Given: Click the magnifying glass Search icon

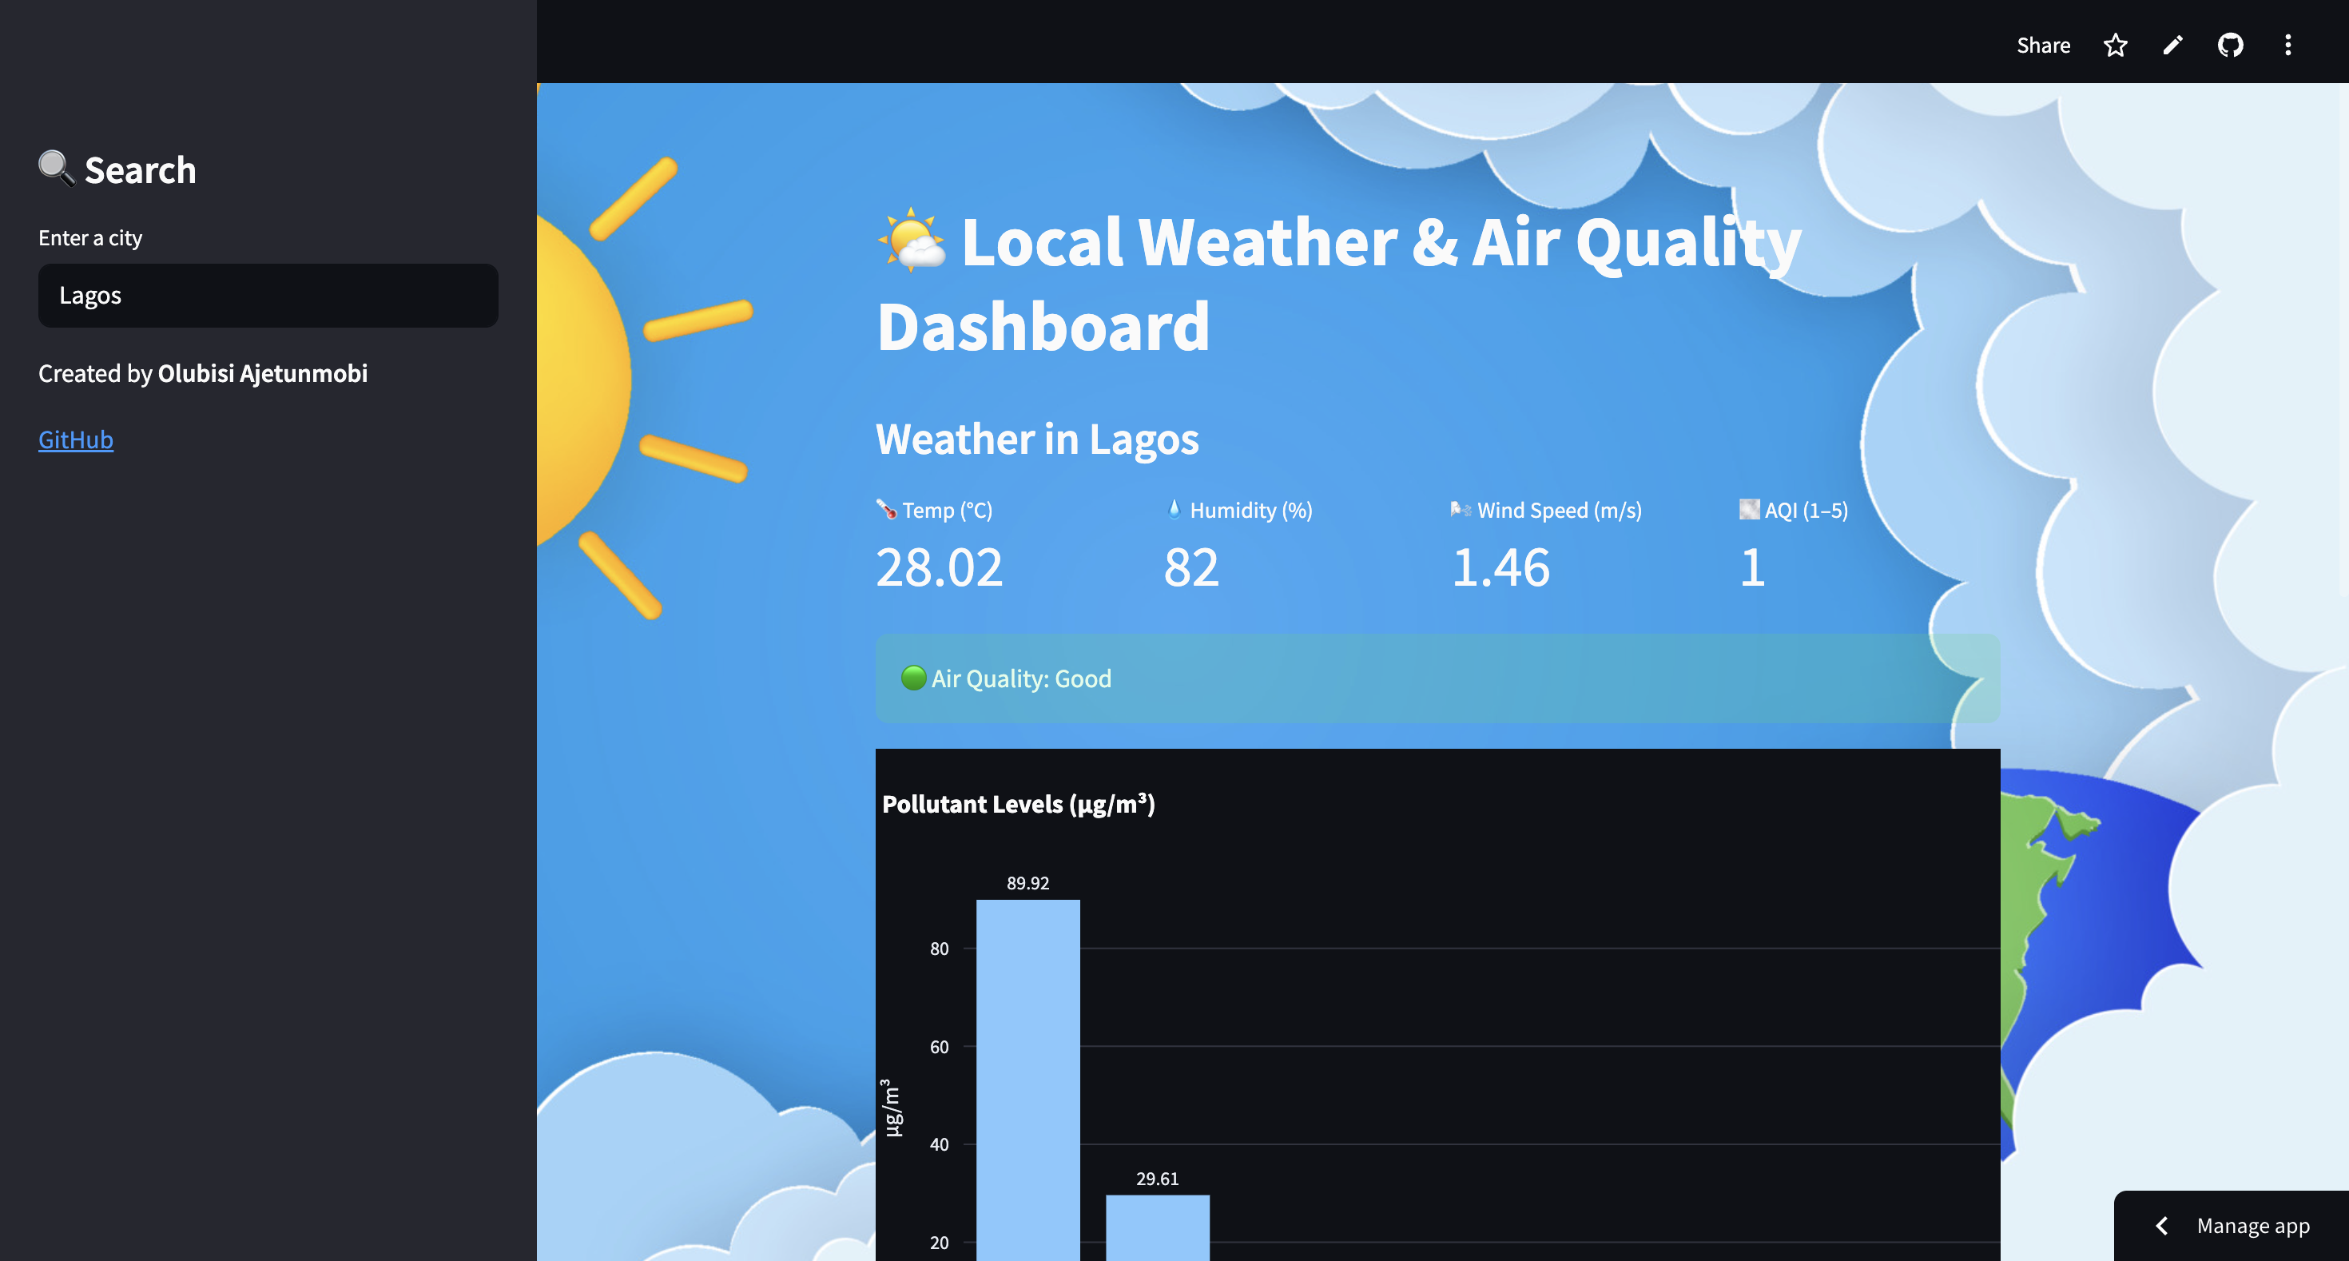Looking at the screenshot, I should point(57,169).
